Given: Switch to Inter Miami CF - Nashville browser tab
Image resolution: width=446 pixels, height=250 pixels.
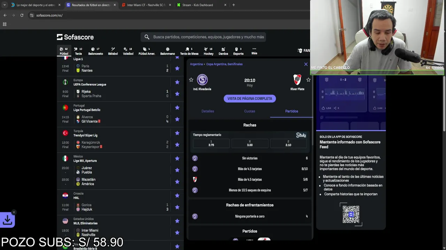Looking at the screenshot, I should 146,5.
